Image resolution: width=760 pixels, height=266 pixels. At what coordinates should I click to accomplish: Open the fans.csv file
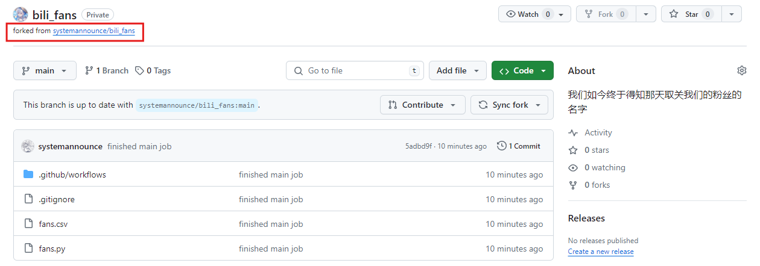click(x=53, y=224)
